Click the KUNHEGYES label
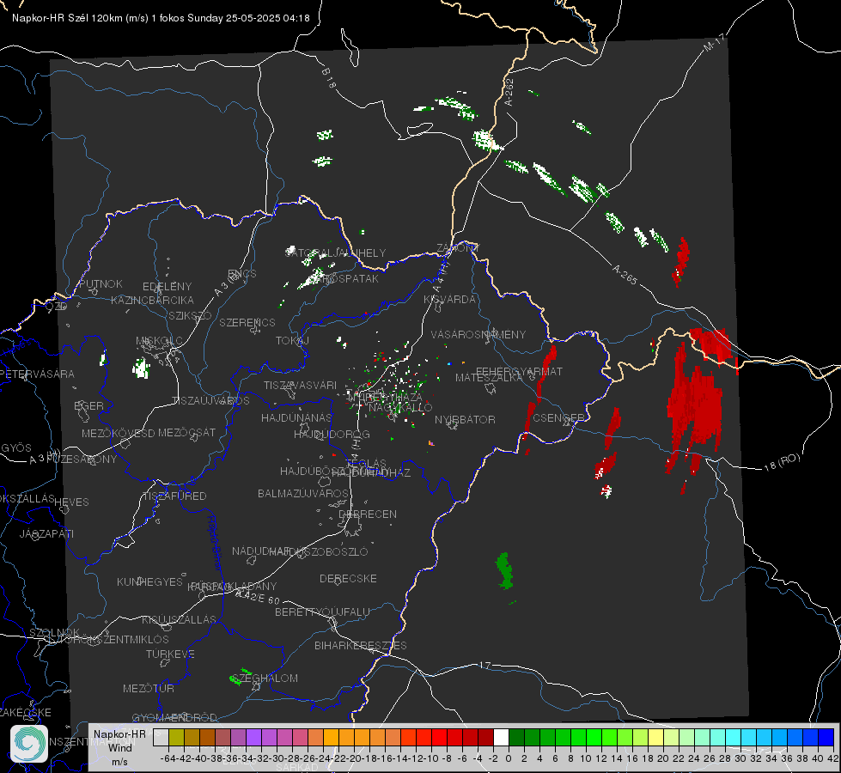The width and height of the screenshot is (841, 773). pyautogui.click(x=149, y=582)
